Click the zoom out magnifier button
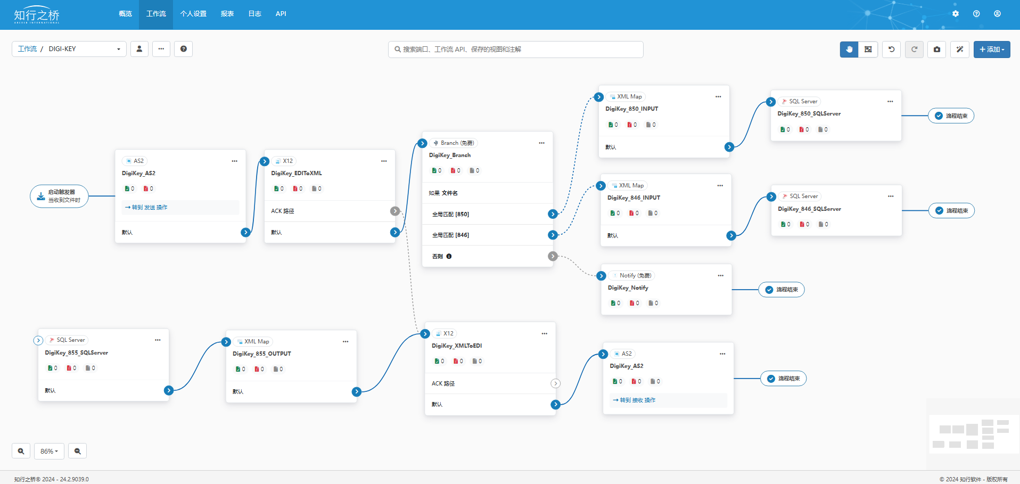Screen dimensions: 1020x484 (78, 451)
